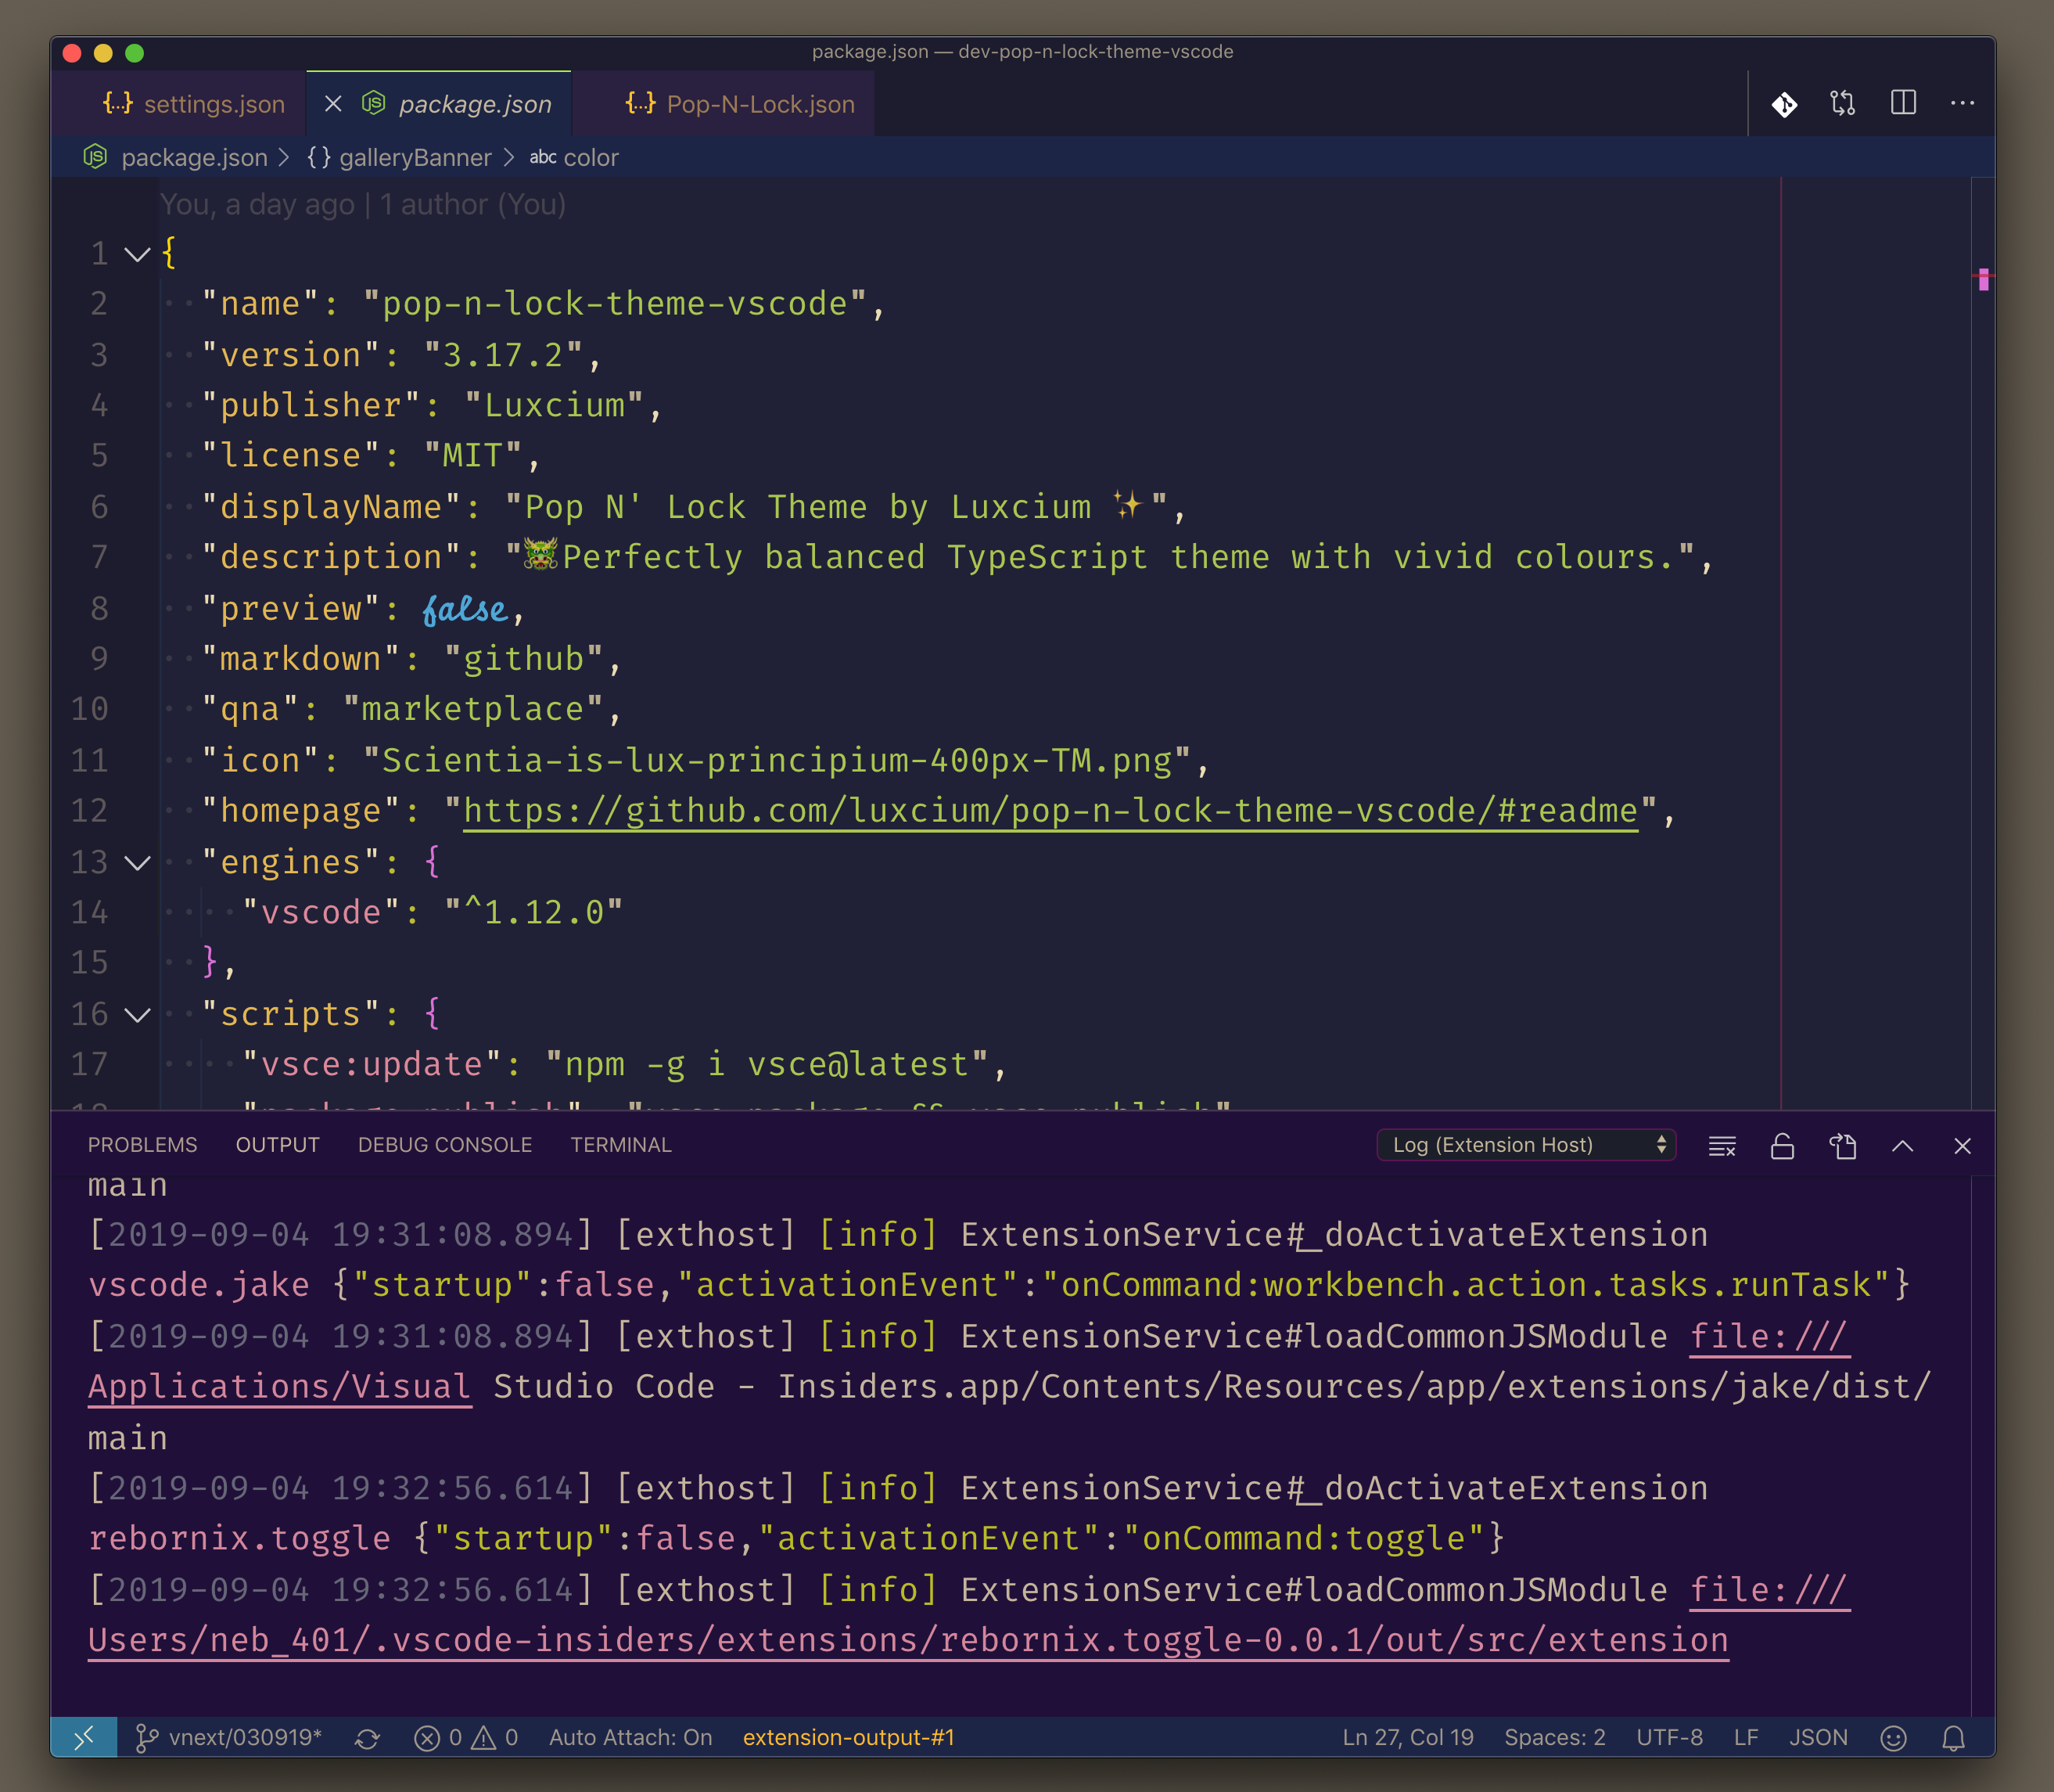The width and height of the screenshot is (2054, 1792).
Task: Click the pink marker in the overview ruler
Action: click(x=1983, y=280)
